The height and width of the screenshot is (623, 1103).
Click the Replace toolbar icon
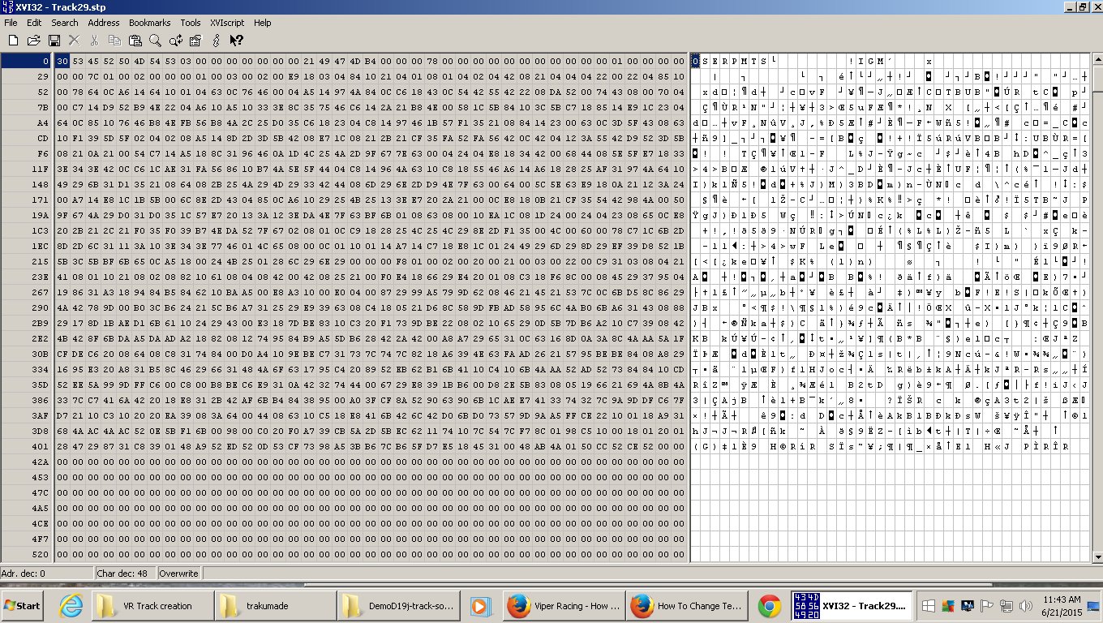[x=175, y=40]
